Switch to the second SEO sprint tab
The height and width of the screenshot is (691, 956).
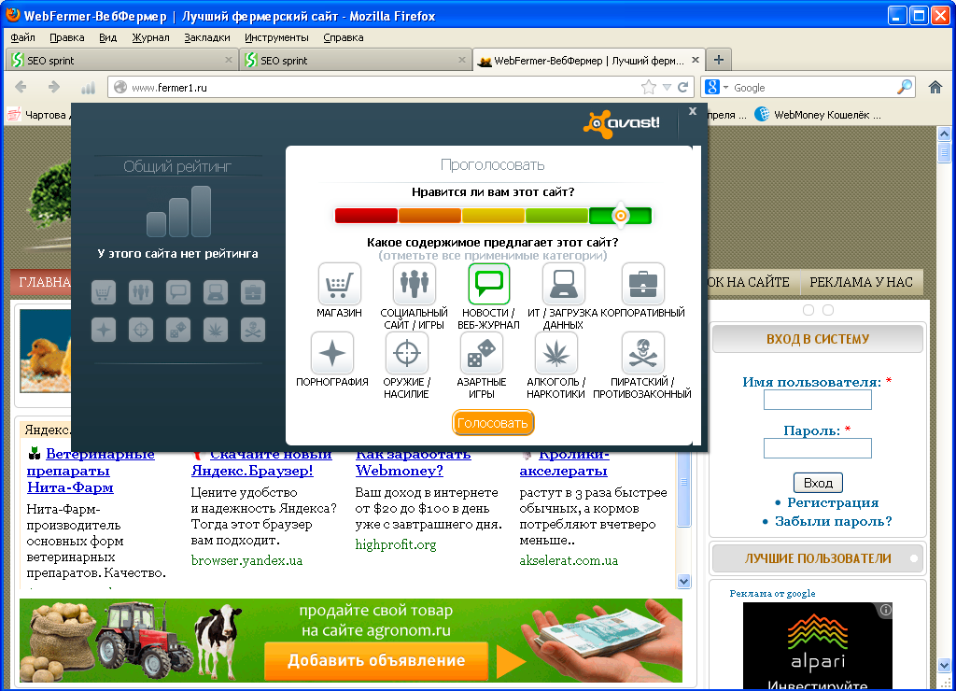pos(356,61)
